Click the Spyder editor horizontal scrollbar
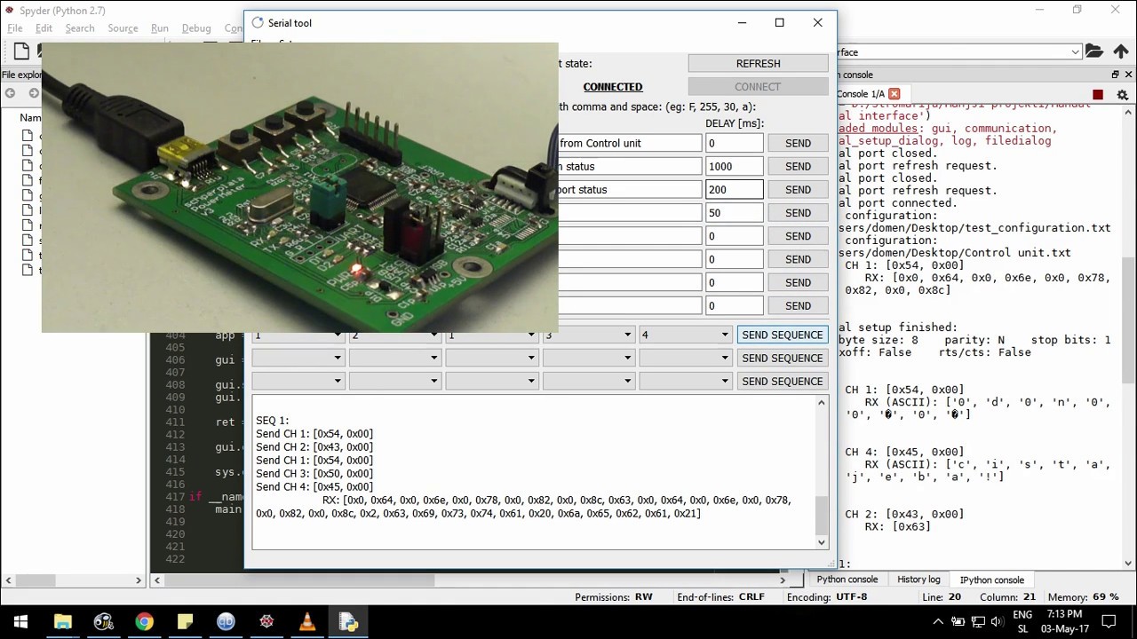The height and width of the screenshot is (639, 1137). [469, 580]
